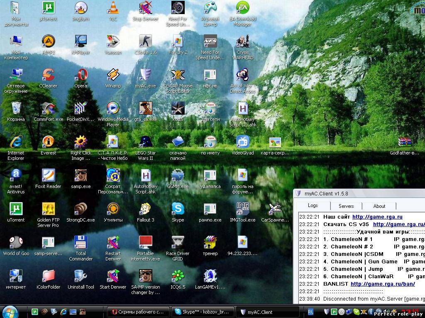Open Winamp desktop shortcut

(113, 78)
